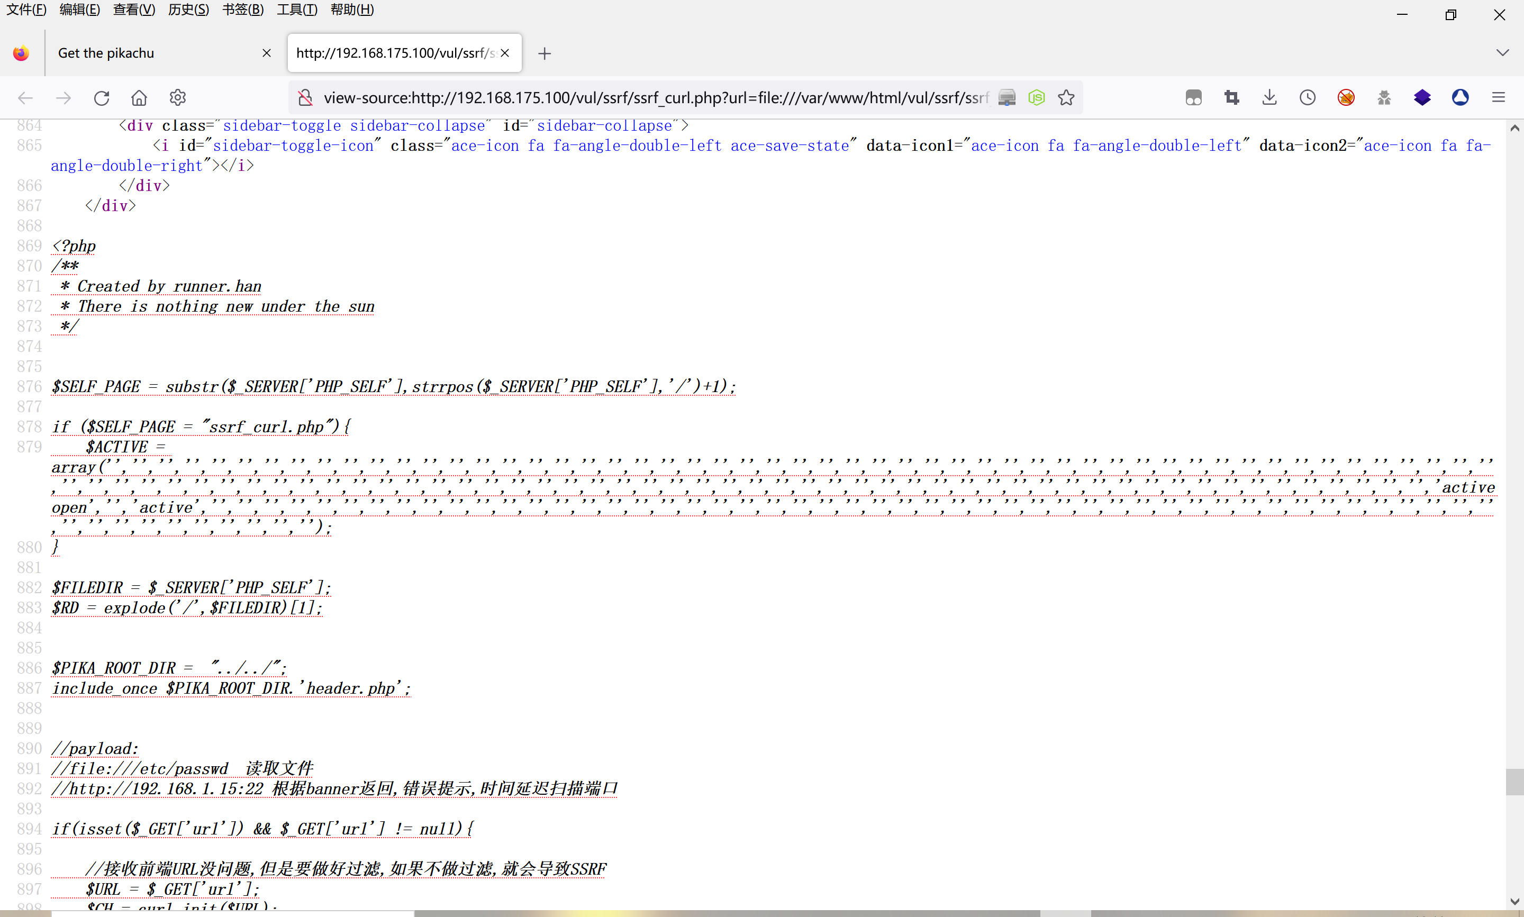This screenshot has height=917, width=1524.
Task: Bookmark this page with the star icon
Action: click(x=1066, y=98)
